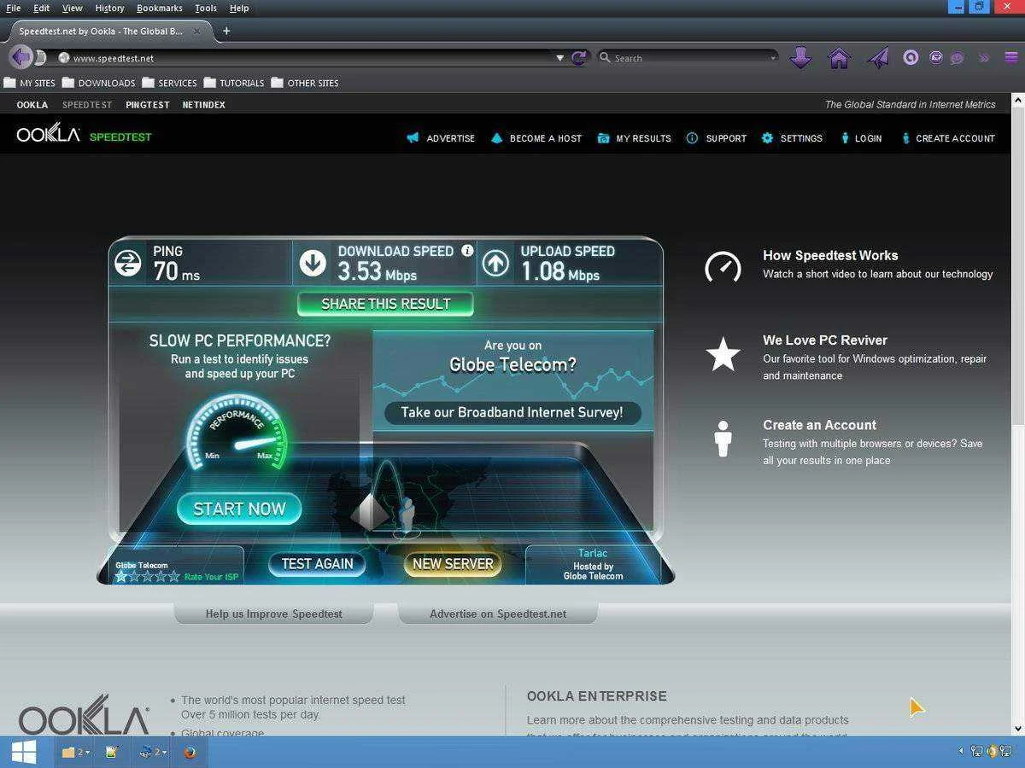The width and height of the screenshot is (1025, 768).
Task: Open the MY SITES bookmark folder
Action: click(30, 83)
